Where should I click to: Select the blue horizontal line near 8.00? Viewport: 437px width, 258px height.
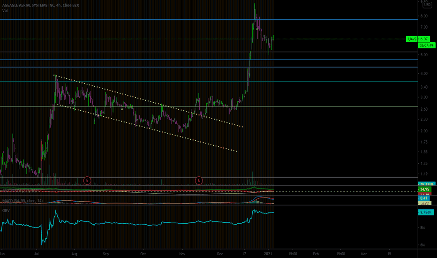click(209, 20)
